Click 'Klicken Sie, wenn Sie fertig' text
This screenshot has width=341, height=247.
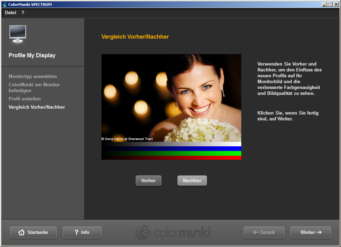tap(288, 113)
